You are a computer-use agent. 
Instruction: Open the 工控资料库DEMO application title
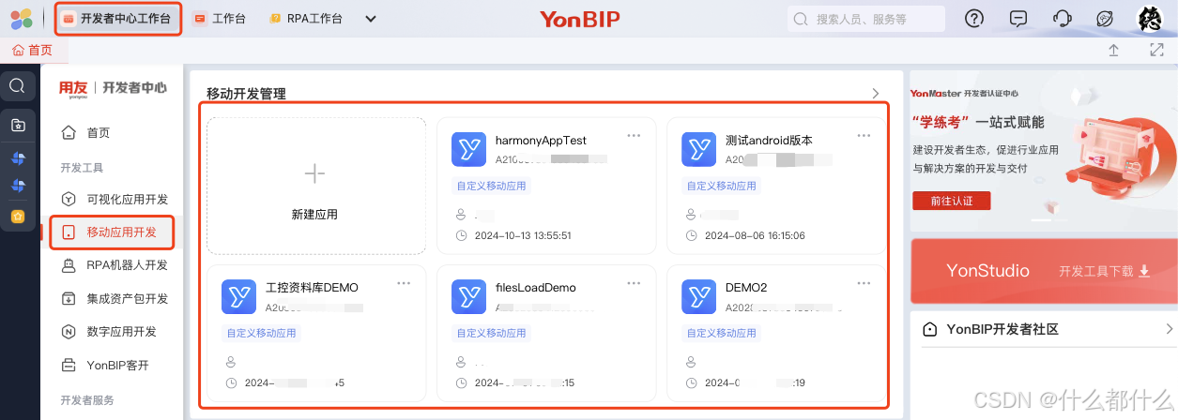312,288
